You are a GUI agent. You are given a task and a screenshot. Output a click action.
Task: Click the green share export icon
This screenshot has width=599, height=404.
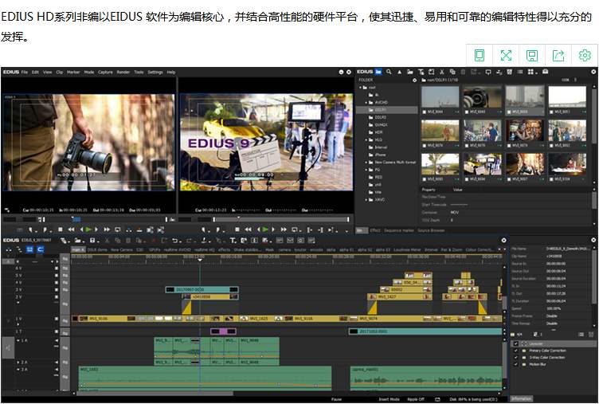click(558, 55)
